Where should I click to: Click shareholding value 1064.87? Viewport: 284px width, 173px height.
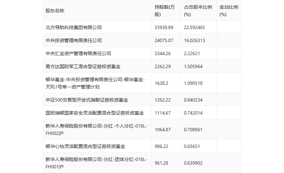click(163, 130)
